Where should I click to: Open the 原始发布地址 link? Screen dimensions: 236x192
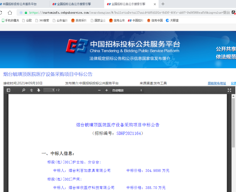click(x=217, y=83)
